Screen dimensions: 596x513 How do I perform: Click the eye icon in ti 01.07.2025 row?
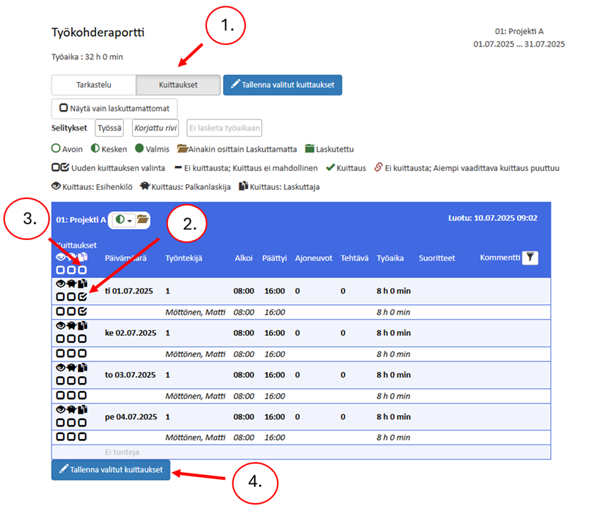(61, 284)
